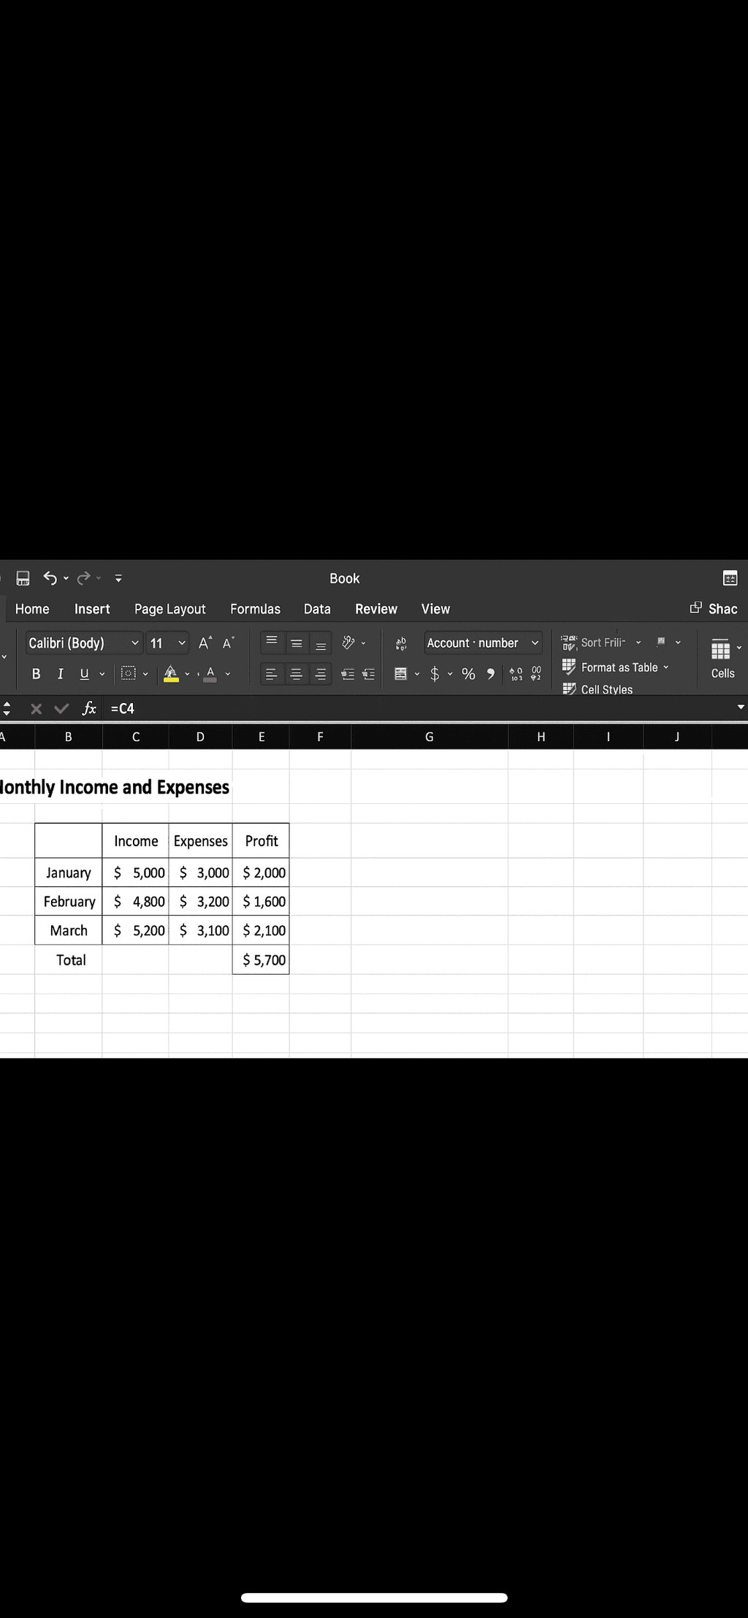The image size is (748, 1618).
Task: Toggle Align Left for the cell text
Action: tap(271, 674)
